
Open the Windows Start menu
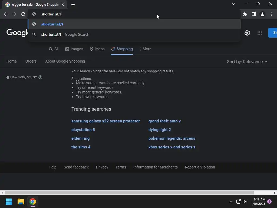tap(9, 201)
